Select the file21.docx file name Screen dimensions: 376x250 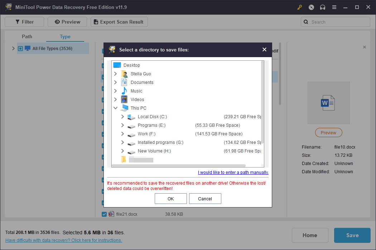point(127,214)
